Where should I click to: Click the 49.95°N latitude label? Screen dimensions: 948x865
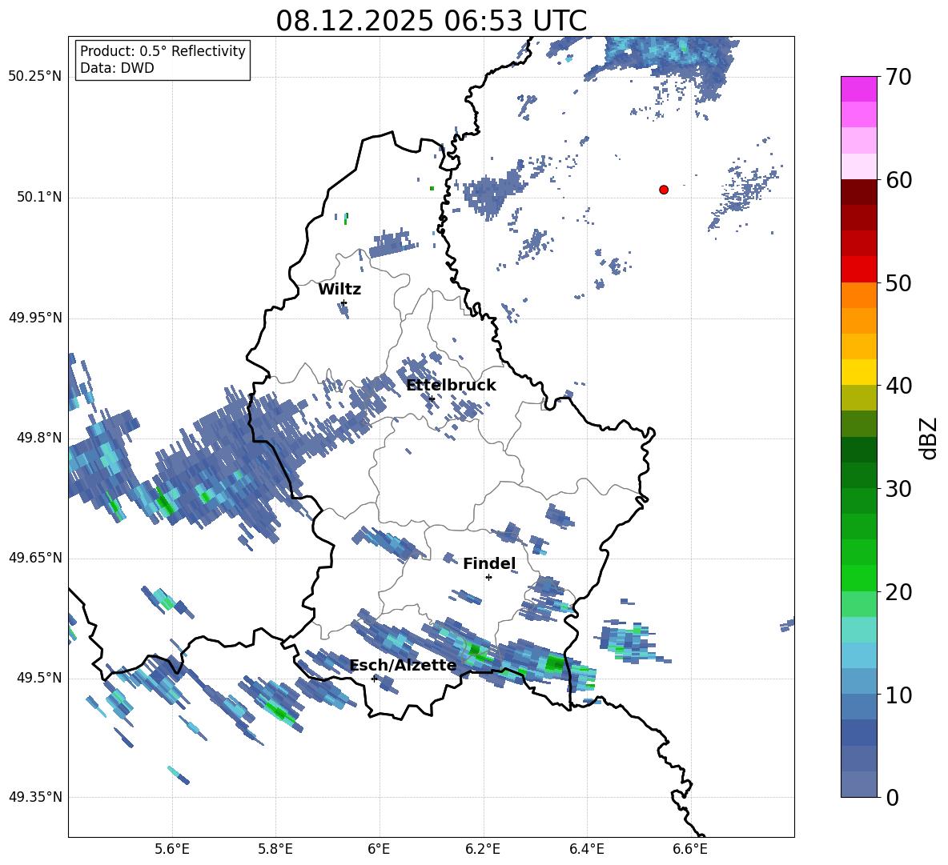(x=35, y=318)
